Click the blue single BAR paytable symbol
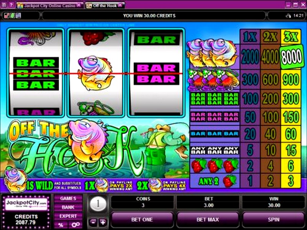307x230 pixels. tap(215, 134)
